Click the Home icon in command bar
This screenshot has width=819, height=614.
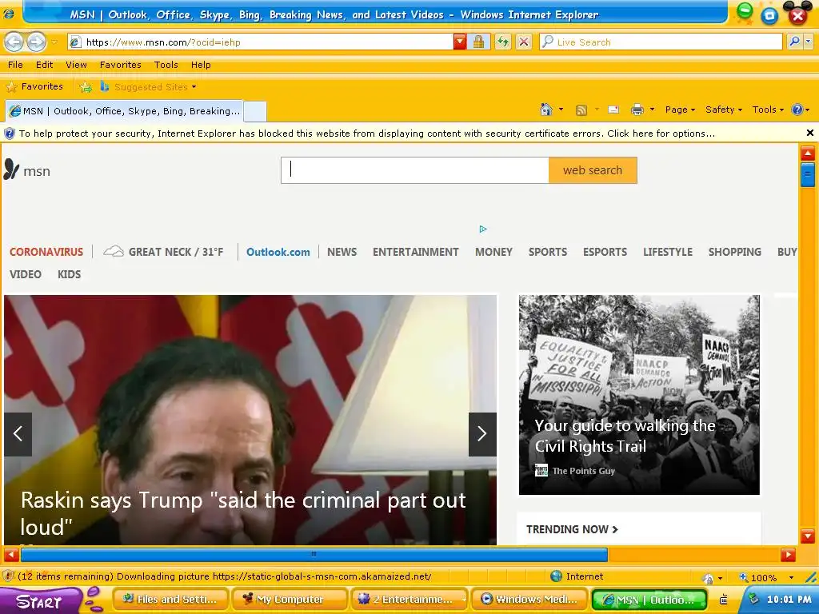pos(546,110)
